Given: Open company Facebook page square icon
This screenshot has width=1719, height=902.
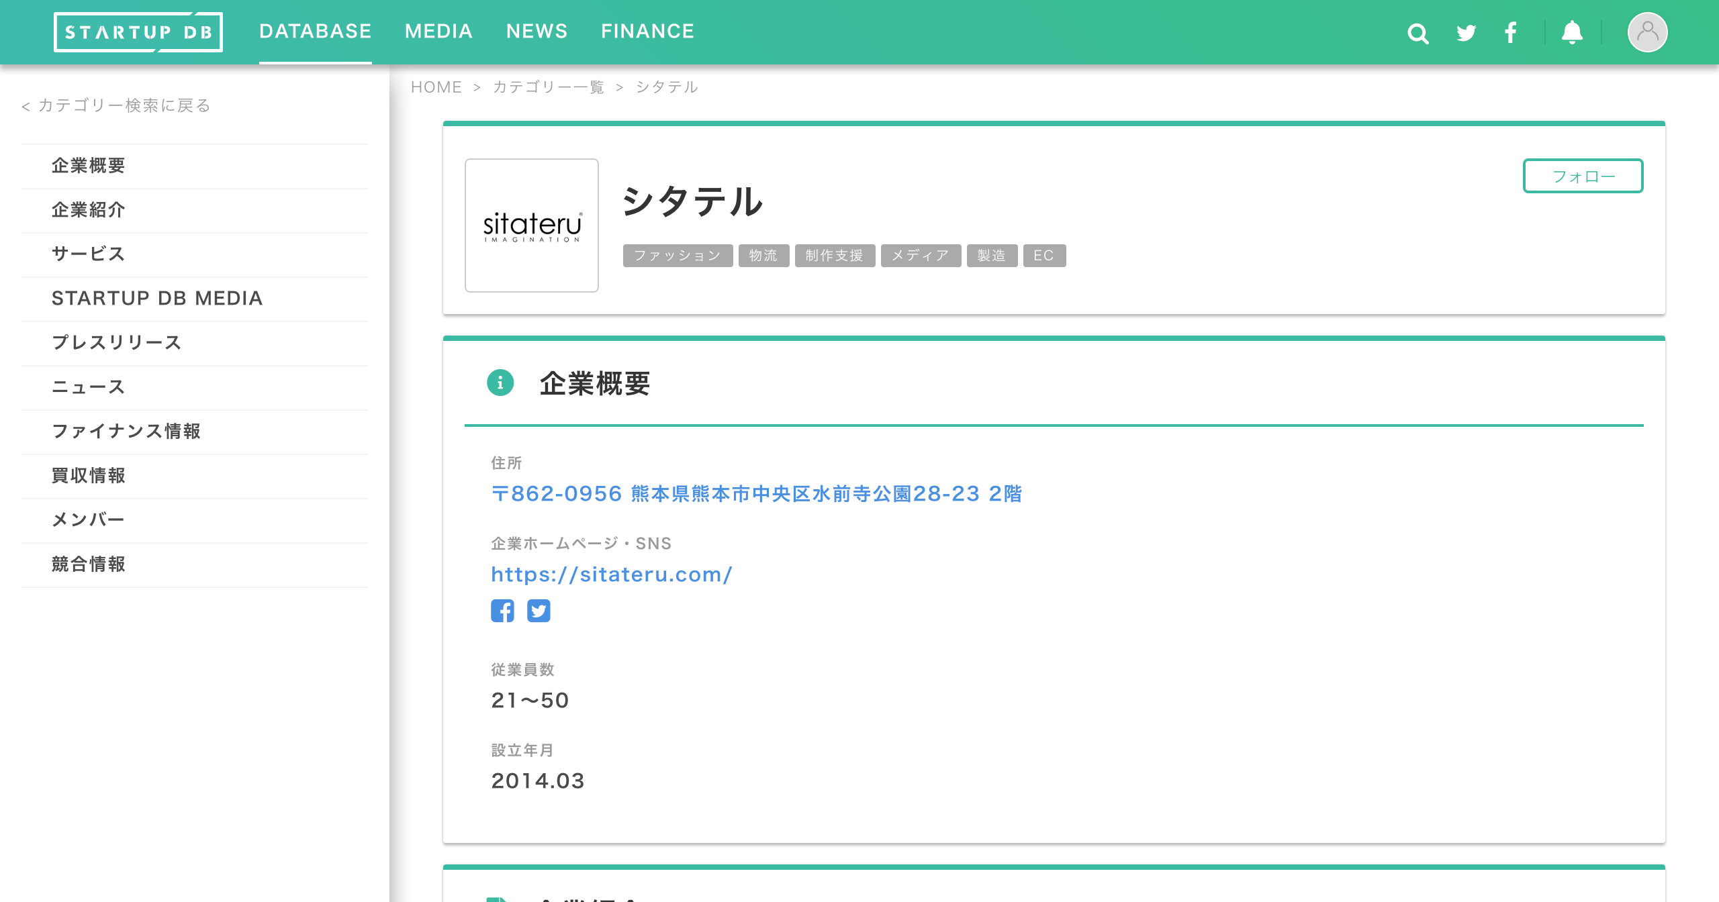Looking at the screenshot, I should [x=502, y=611].
